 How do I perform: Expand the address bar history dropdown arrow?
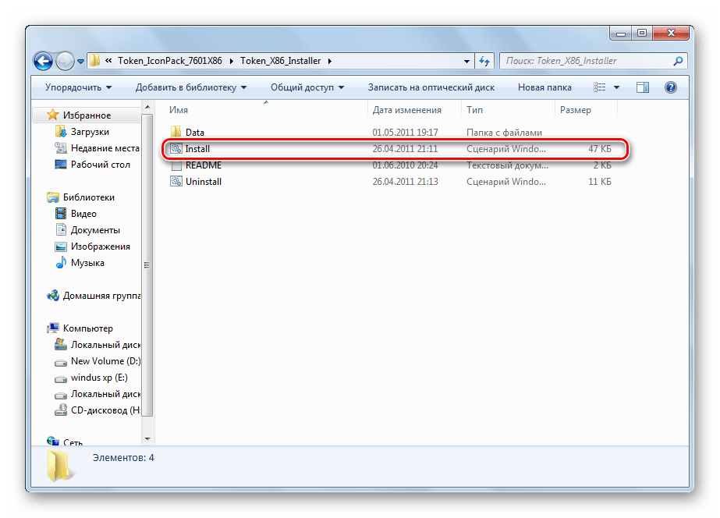coord(466,61)
